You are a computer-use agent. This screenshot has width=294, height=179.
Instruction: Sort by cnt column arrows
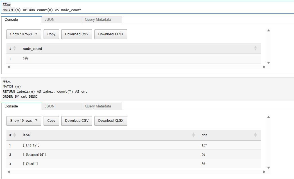pyautogui.click(x=255, y=135)
